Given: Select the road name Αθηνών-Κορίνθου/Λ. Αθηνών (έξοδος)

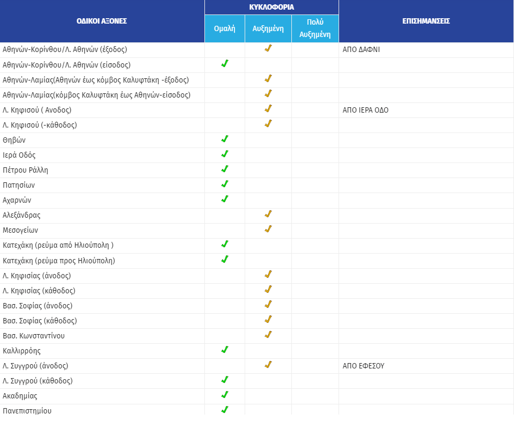Looking at the screenshot, I should tap(64, 49).
